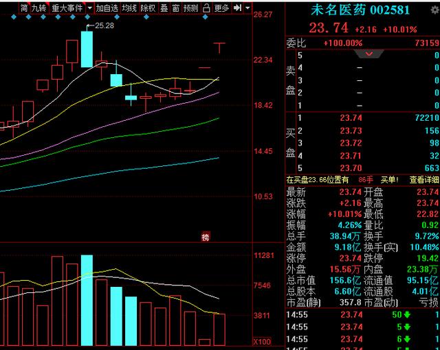Expand the red chevron above sell orders

coord(368,54)
